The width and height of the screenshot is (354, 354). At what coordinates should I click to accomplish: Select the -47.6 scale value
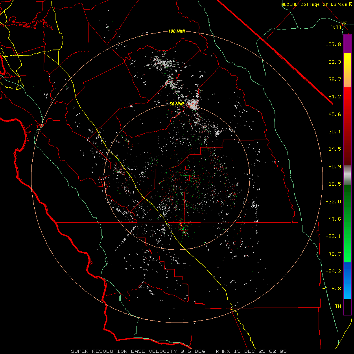(x=333, y=219)
